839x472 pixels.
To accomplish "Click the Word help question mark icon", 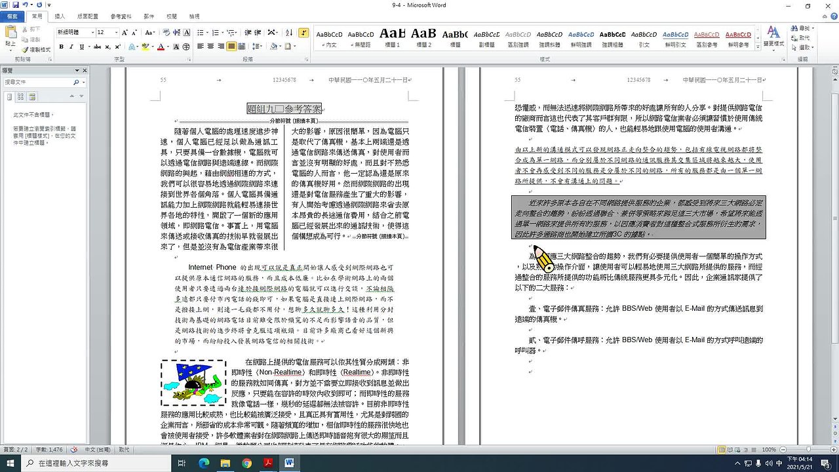I will click(x=833, y=16).
